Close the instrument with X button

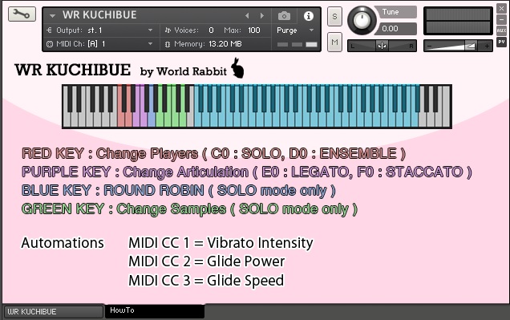pos(501,9)
